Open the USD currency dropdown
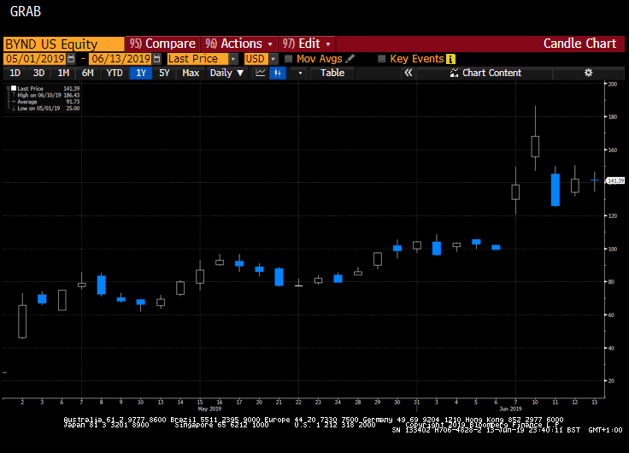 (x=273, y=59)
